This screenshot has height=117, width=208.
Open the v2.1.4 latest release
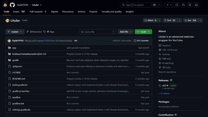click(x=165, y=85)
